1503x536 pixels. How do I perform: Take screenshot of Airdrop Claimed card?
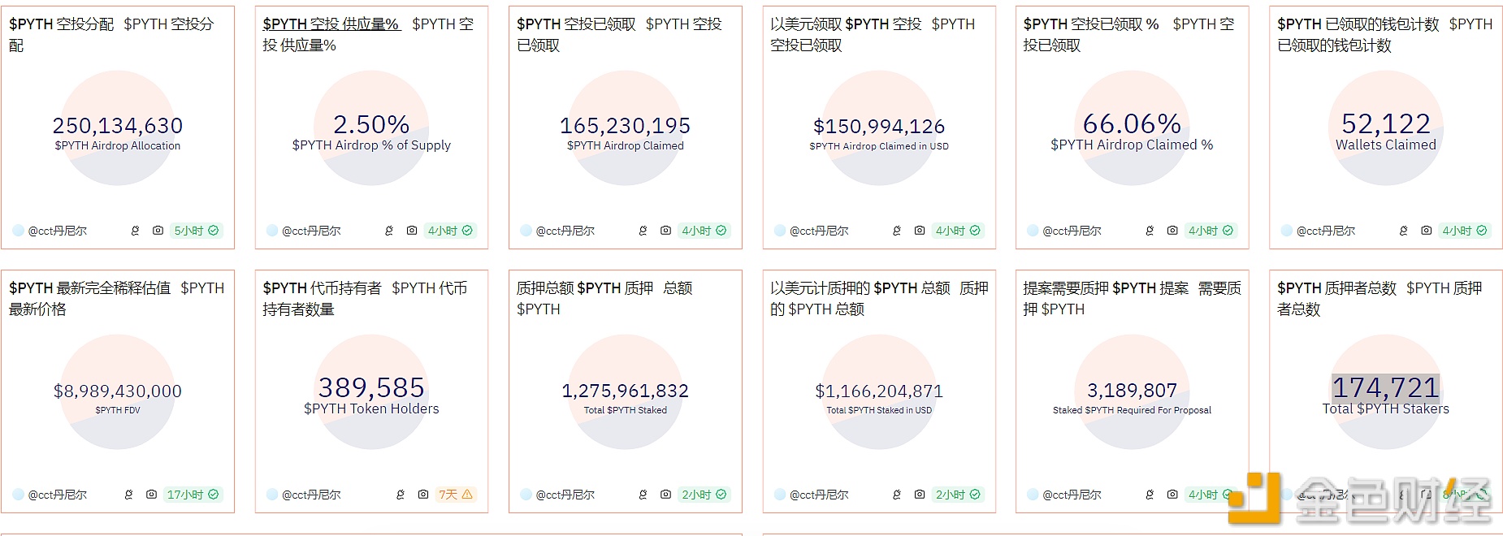(x=665, y=231)
